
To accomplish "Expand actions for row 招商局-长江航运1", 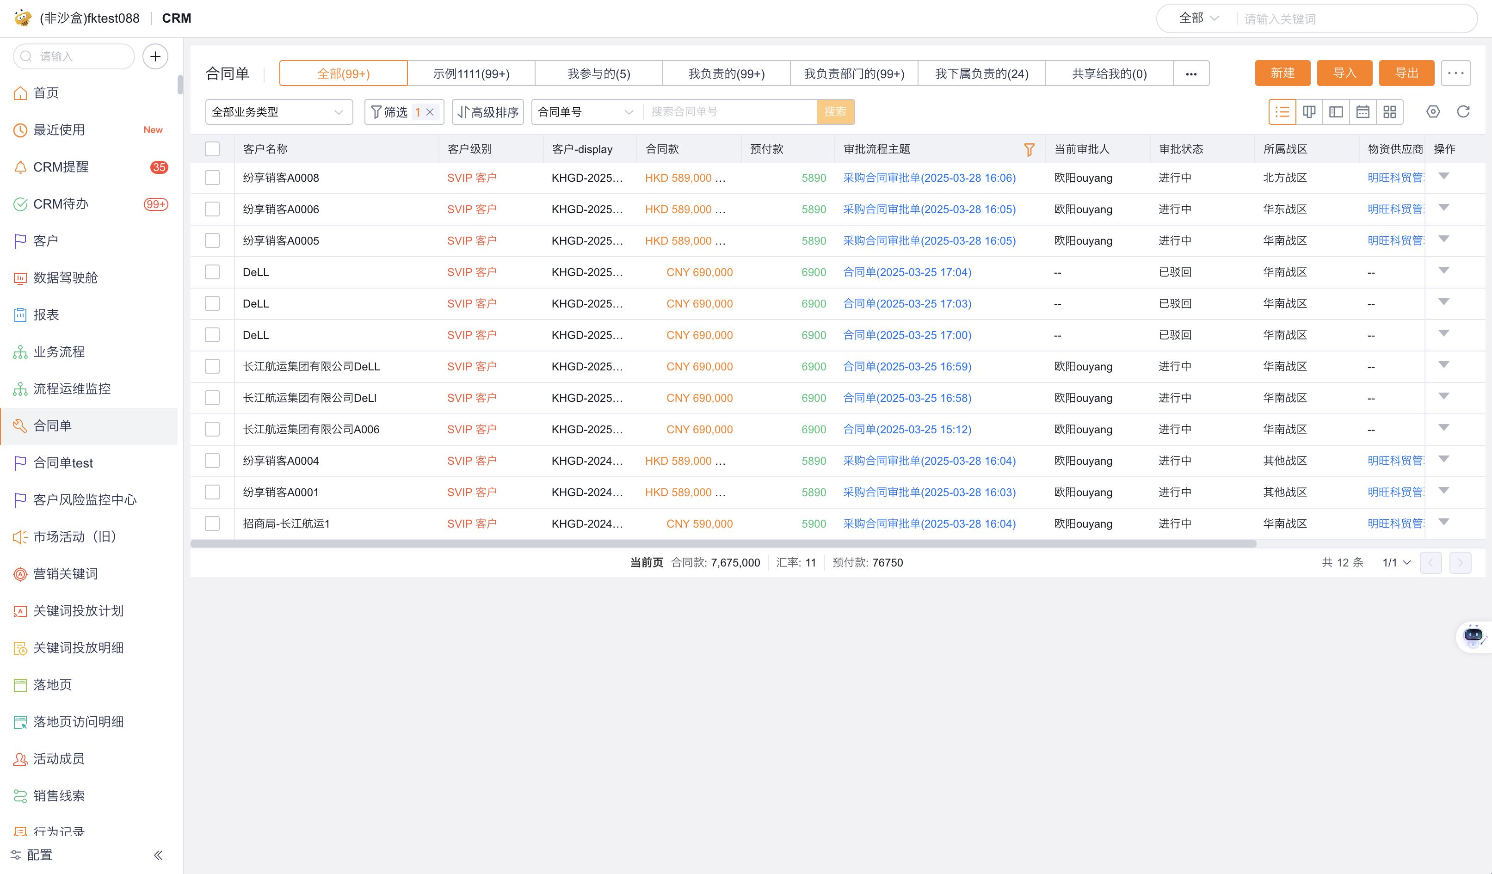I will [1443, 522].
